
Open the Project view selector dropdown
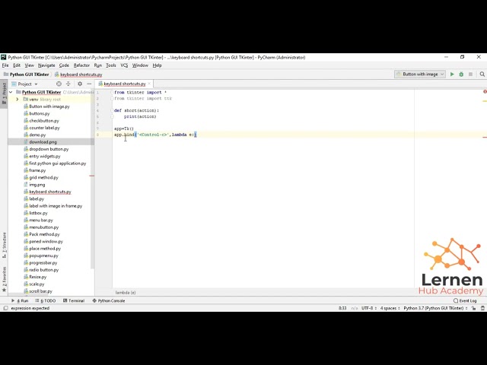24,84
